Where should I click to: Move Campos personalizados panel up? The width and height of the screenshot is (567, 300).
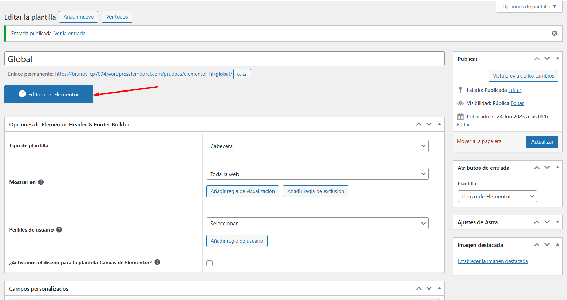pos(419,288)
